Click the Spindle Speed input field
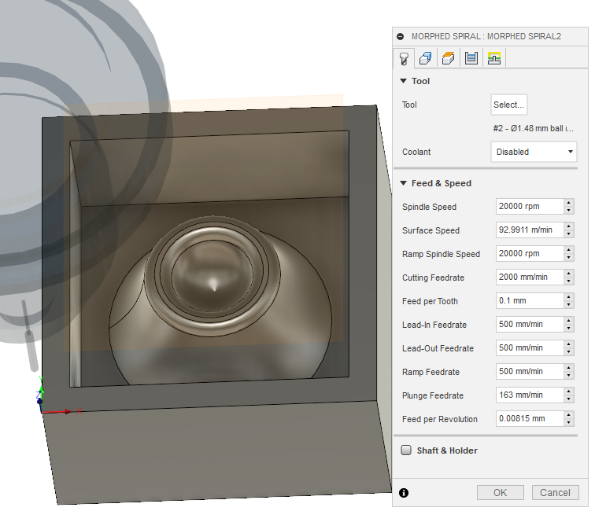This screenshot has height=522, width=595. [x=530, y=206]
